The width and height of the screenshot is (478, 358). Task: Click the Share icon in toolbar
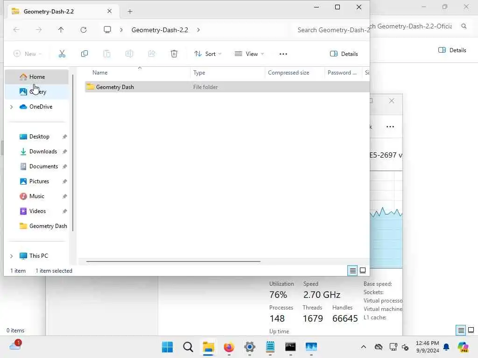click(152, 54)
